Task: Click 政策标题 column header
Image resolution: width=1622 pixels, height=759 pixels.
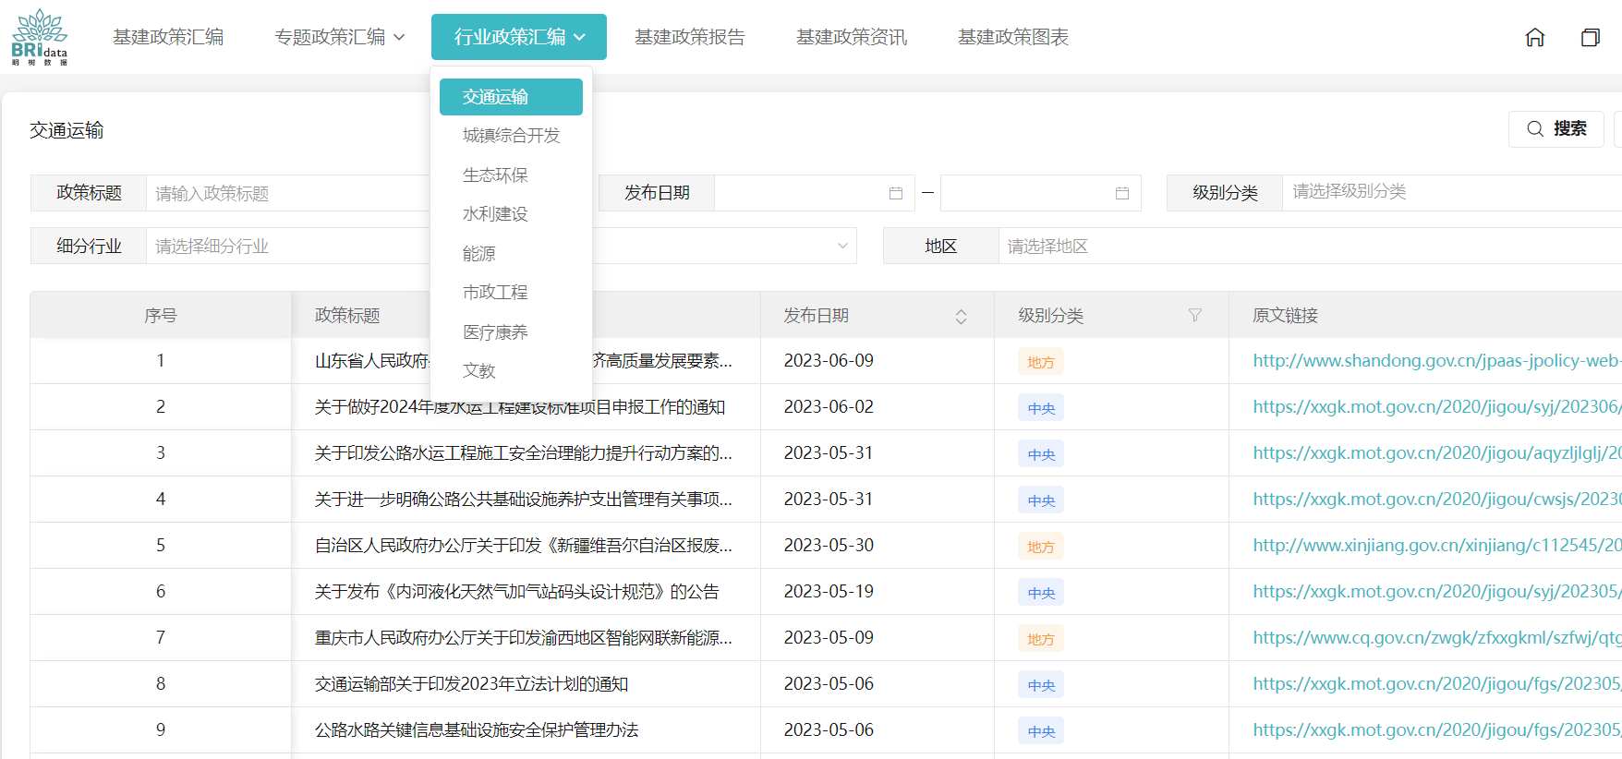Action: (347, 316)
